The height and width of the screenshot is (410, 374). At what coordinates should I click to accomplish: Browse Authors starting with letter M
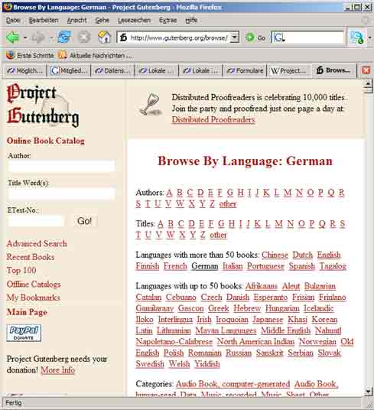pyautogui.click(x=288, y=193)
